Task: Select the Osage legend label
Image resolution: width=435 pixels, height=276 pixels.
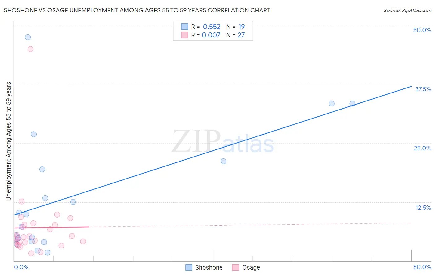Action: pyautogui.click(x=251, y=267)
